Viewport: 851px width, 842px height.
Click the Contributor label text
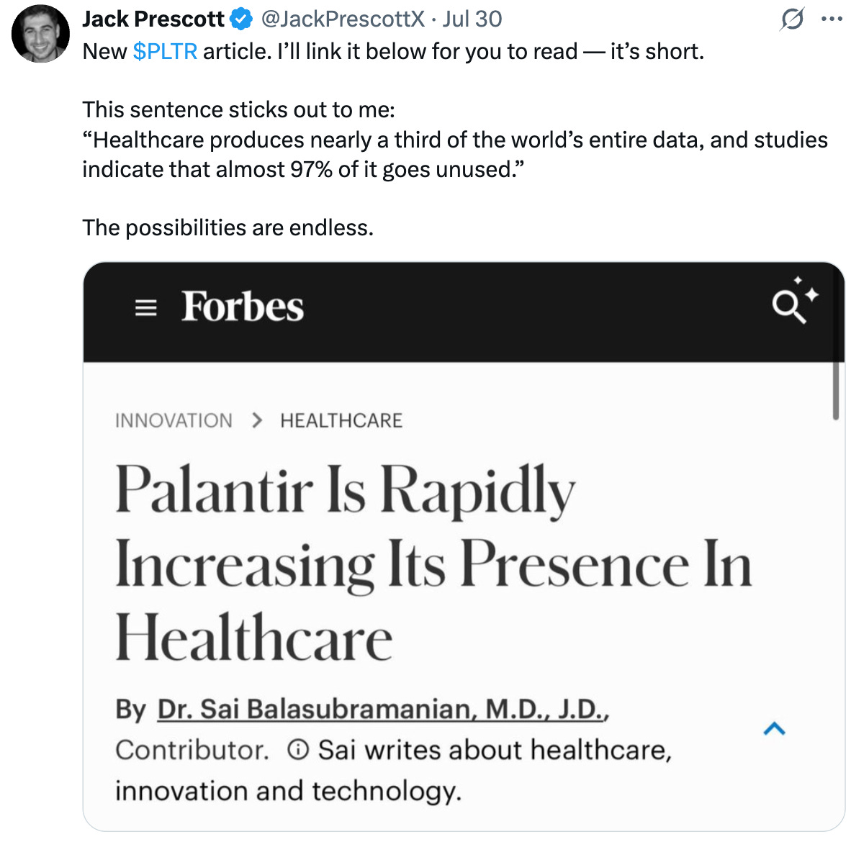192,751
